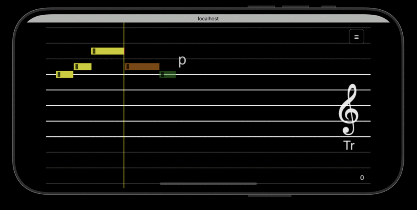Click the treble clef symbol
This screenshot has height=210, width=417.
pyautogui.click(x=349, y=109)
